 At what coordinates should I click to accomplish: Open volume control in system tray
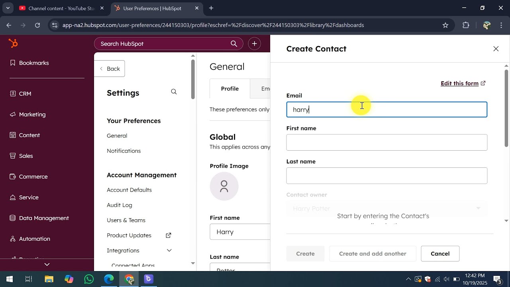[x=447, y=279]
